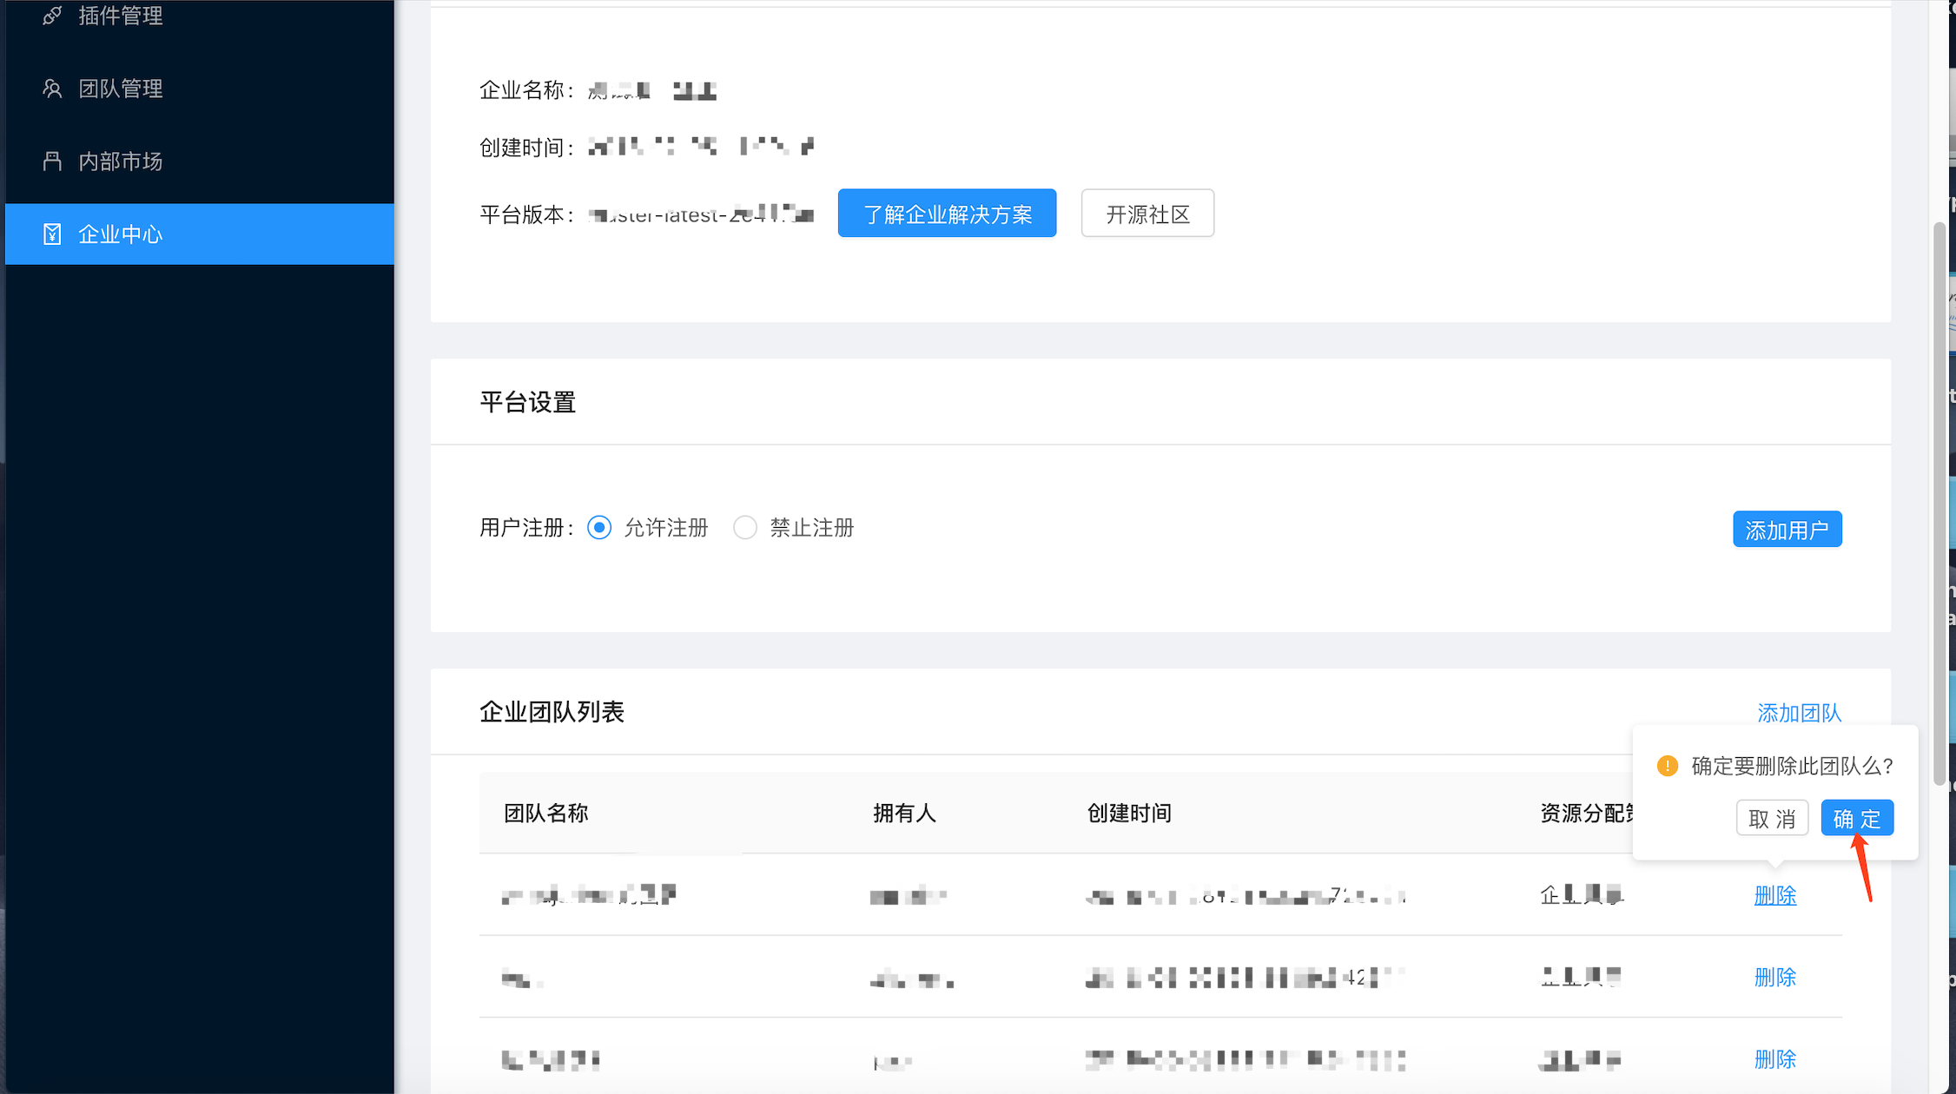Click the page vertical scrollbar thumb
The width and height of the screenshot is (1956, 1094).
[1939, 504]
